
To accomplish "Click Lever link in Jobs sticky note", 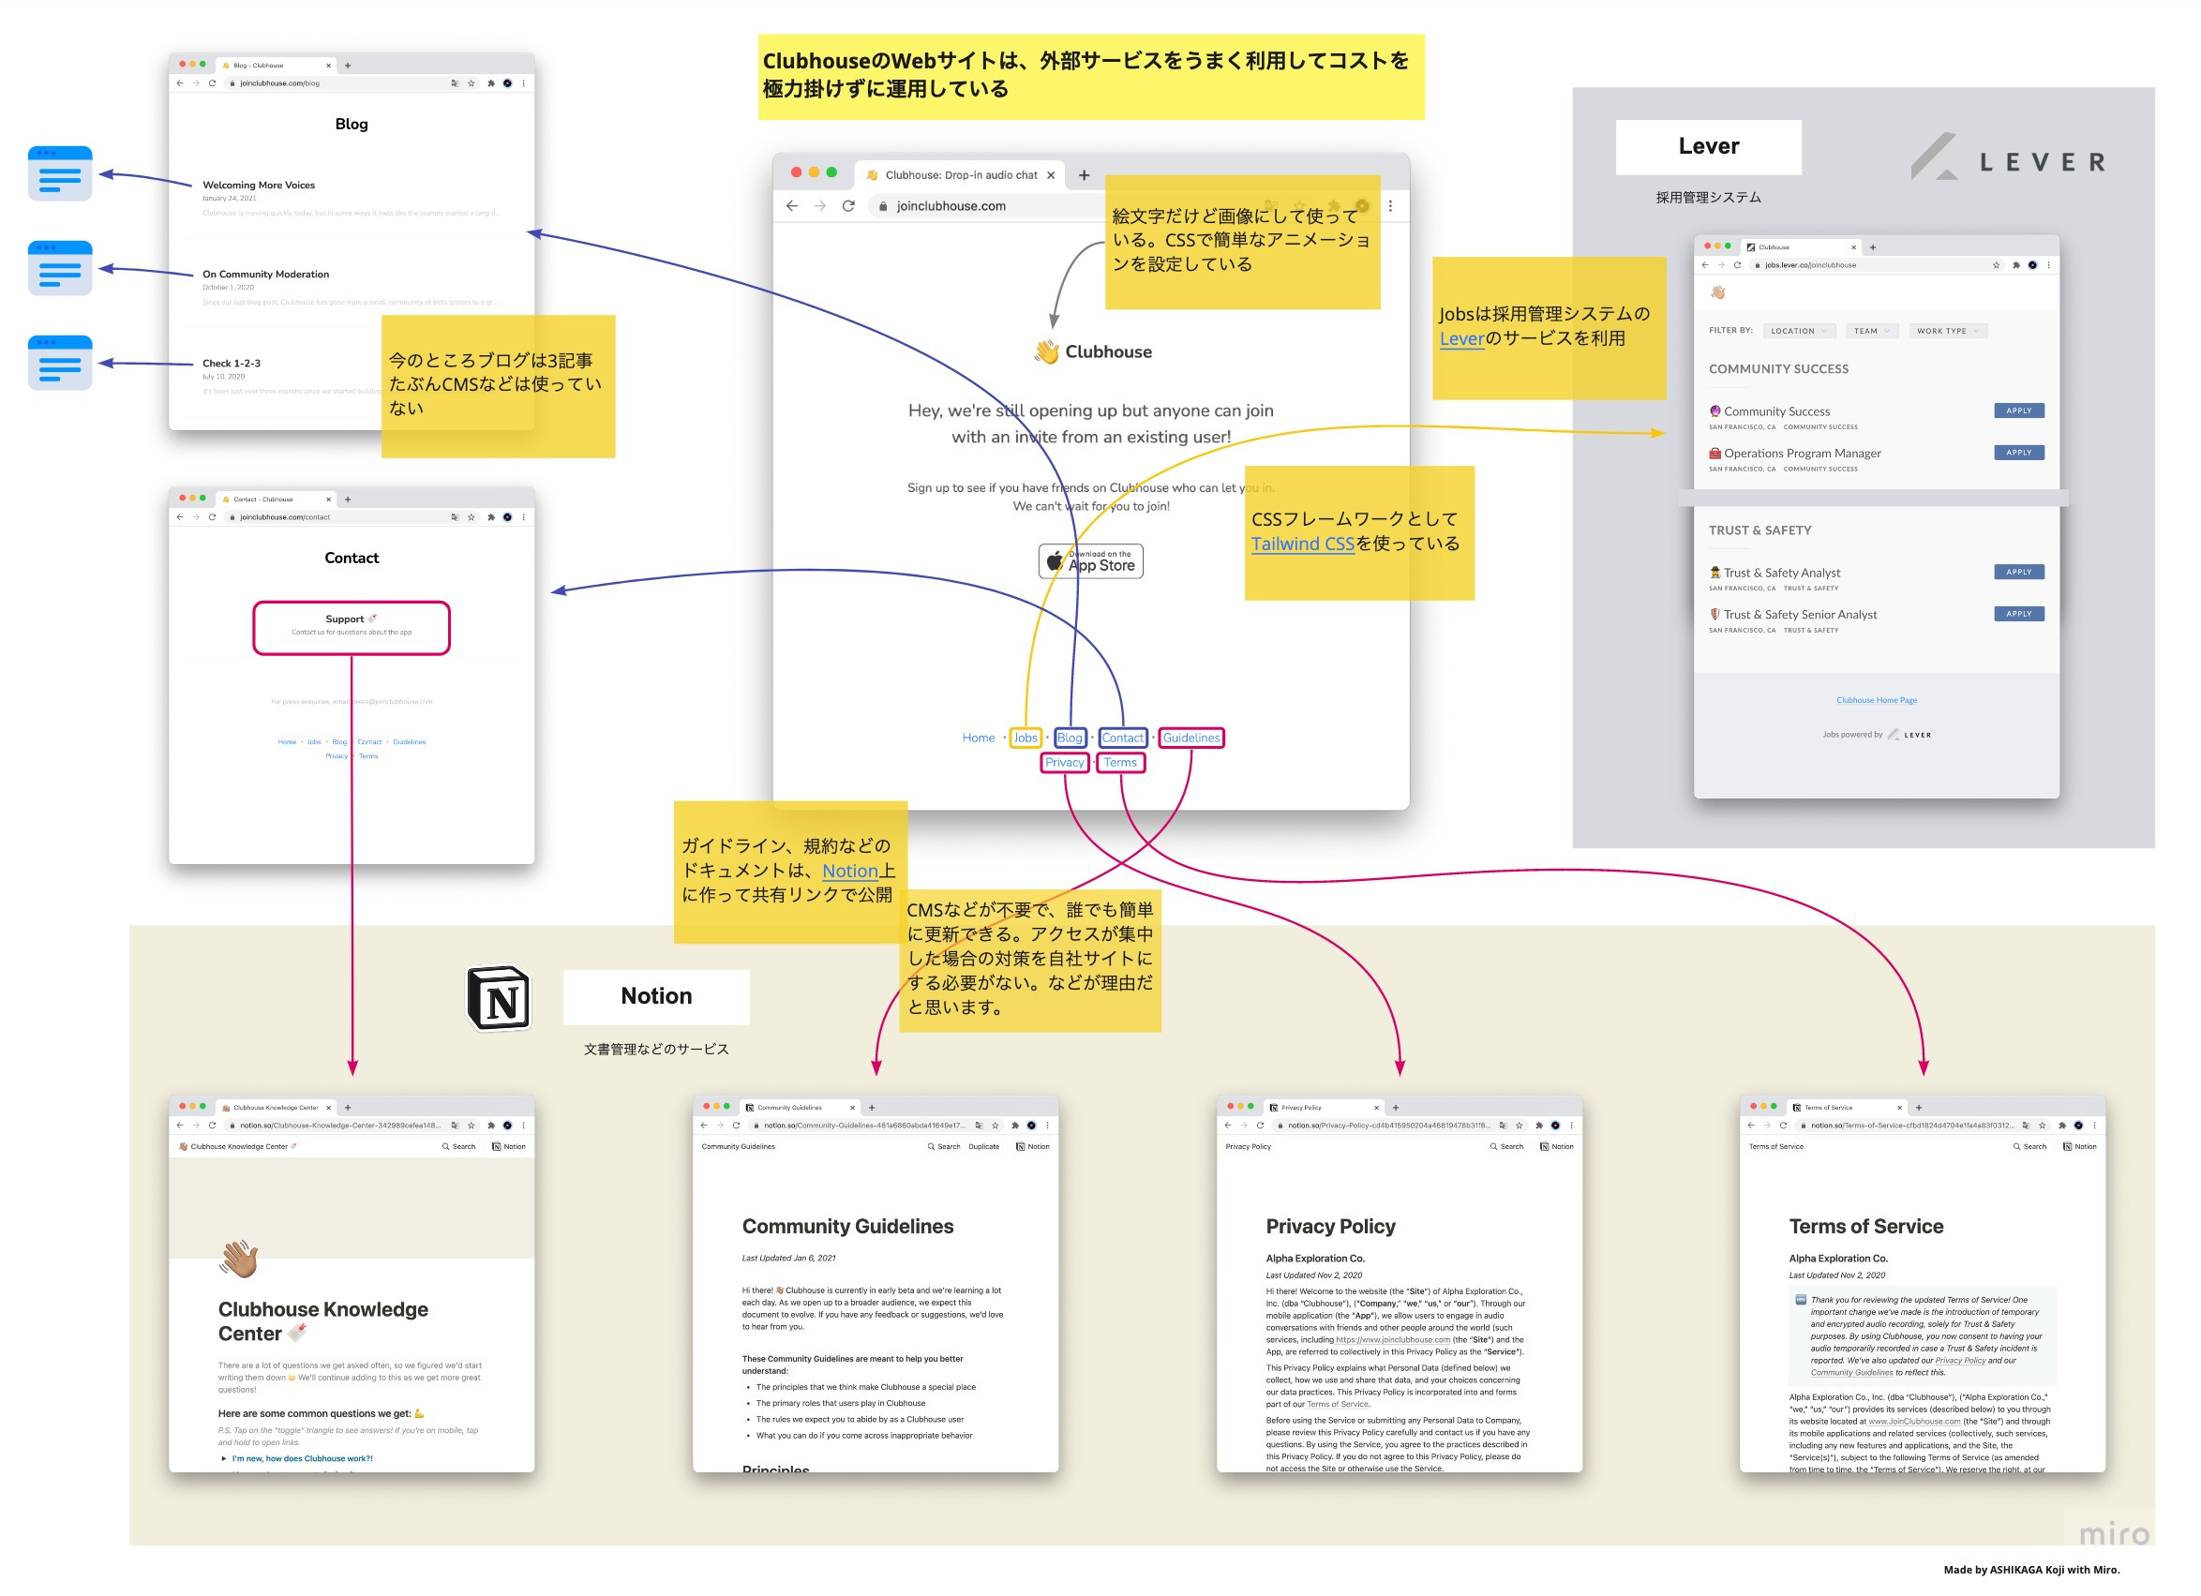I will click(x=1461, y=338).
